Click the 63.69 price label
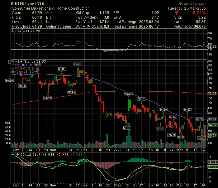Viewport: 218px width, 188px height. (173, 117)
